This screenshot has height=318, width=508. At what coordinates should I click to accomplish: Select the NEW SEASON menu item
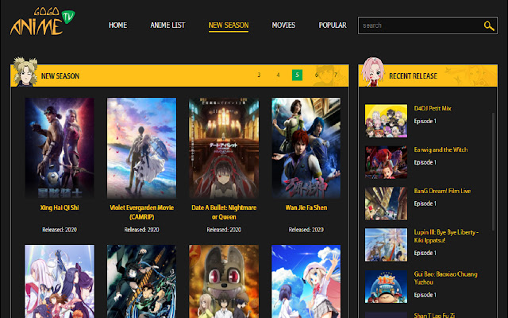click(x=229, y=25)
